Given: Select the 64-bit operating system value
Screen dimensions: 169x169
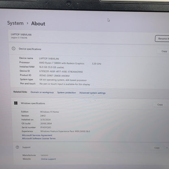Looking at the screenshot, I should (x=63, y=80).
